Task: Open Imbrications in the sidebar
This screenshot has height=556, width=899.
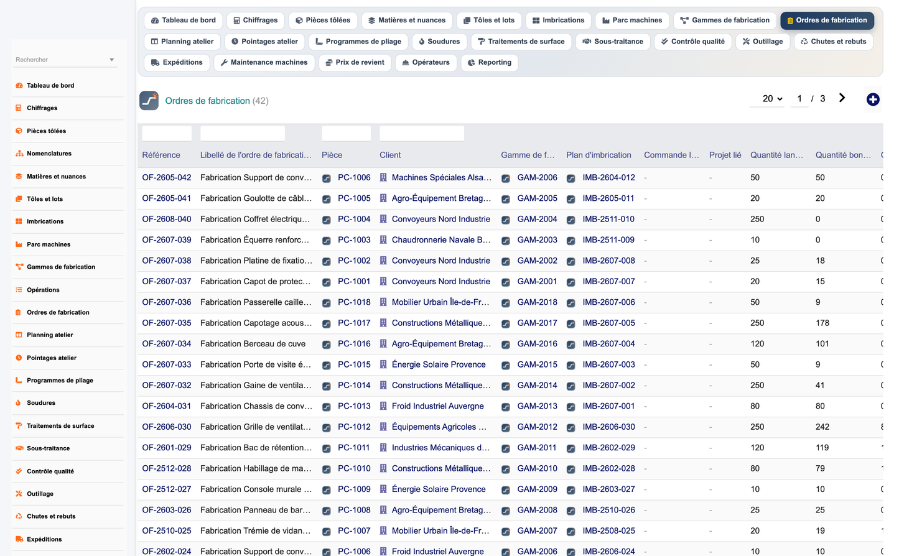Action: pyautogui.click(x=45, y=221)
